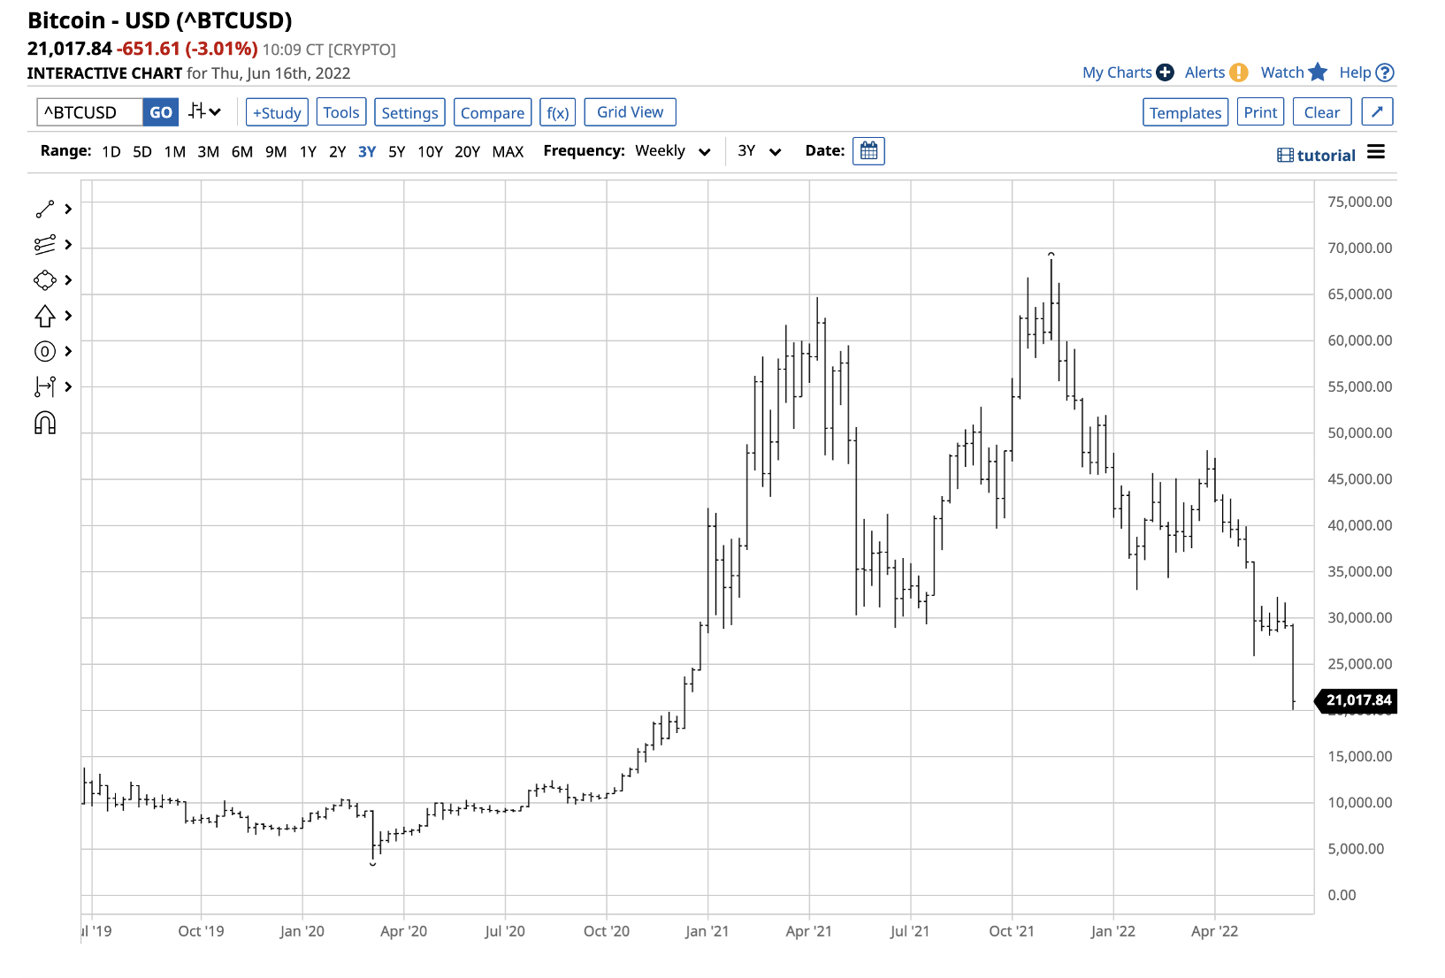
Task: Open the tutorial link
Action: coord(1316,155)
